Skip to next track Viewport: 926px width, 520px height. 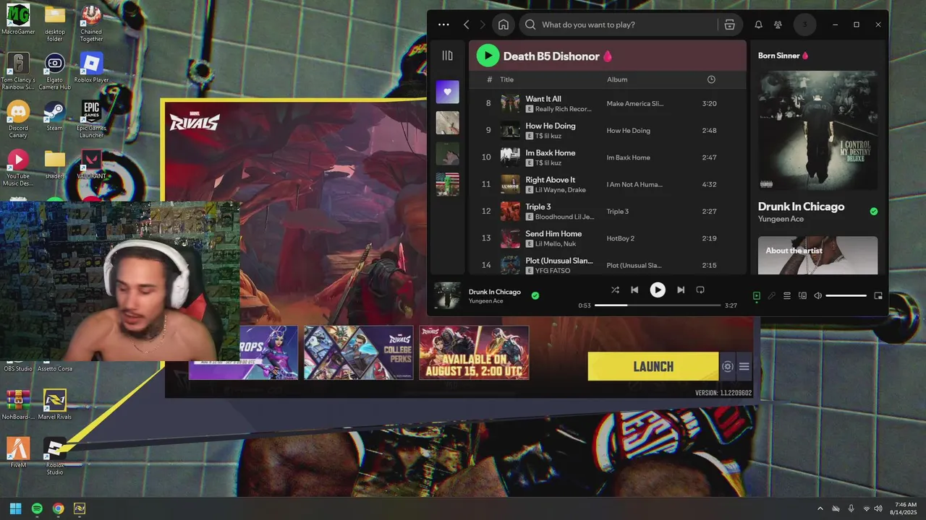pos(680,290)
